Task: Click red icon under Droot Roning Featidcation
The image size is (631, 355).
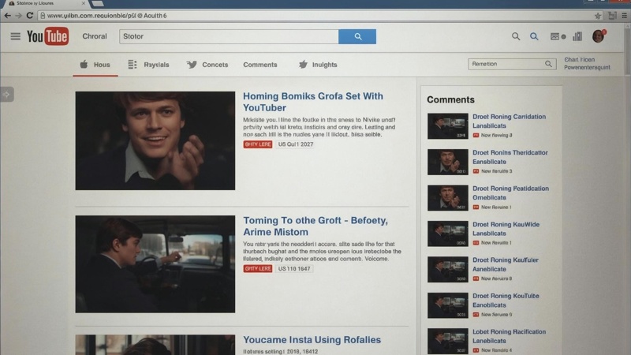Action: [x=476, y=207]
